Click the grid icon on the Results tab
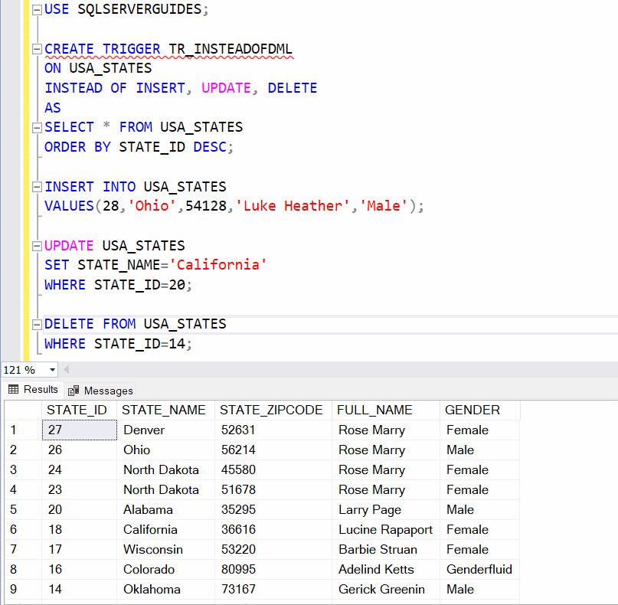This screenshot has height=605, width=618. click(15, 388)
